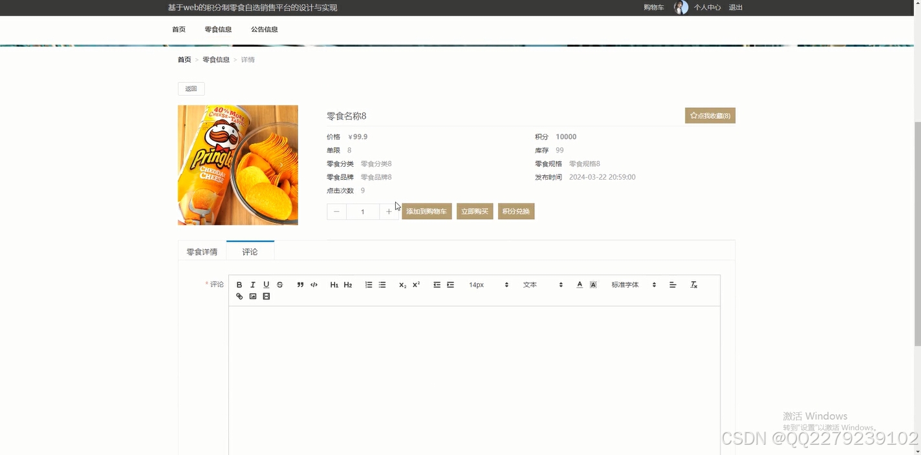The width and height of the screenshot is (921, 455).
Task: Insert an ordered list in the editor
Action: click(x=369, y=284)
